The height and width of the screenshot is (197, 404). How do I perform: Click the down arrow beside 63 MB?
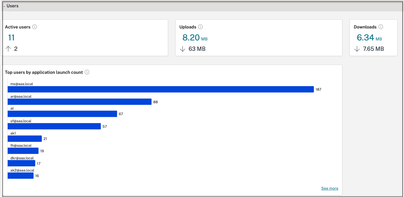click(x=183, y=49)
